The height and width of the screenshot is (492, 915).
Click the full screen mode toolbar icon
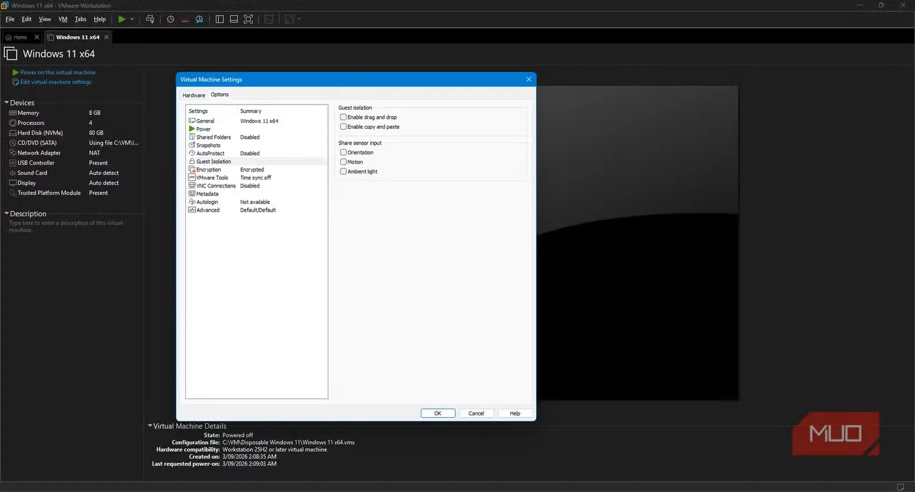pos(248,19)
